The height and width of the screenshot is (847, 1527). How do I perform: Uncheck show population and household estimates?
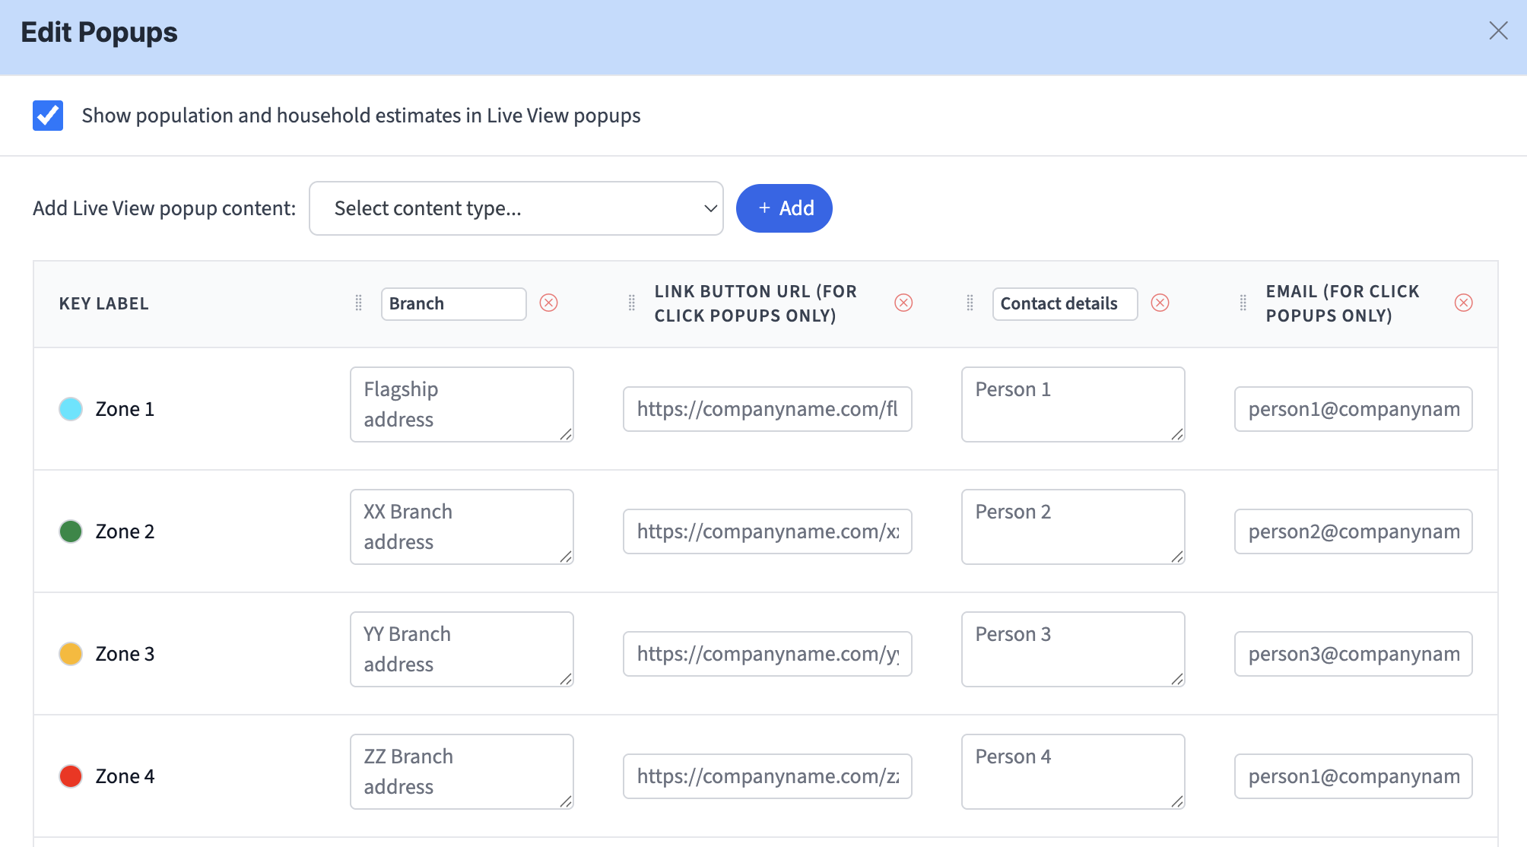pos(48,116)
